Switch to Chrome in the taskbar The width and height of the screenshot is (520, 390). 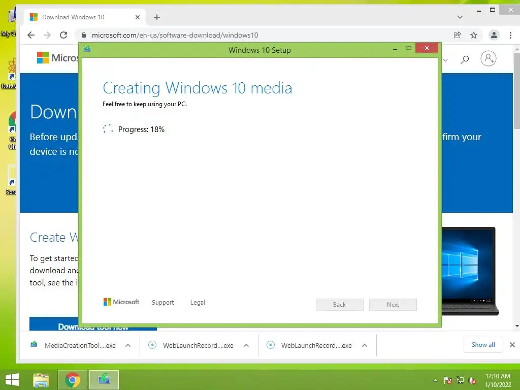tap(73, 380)
